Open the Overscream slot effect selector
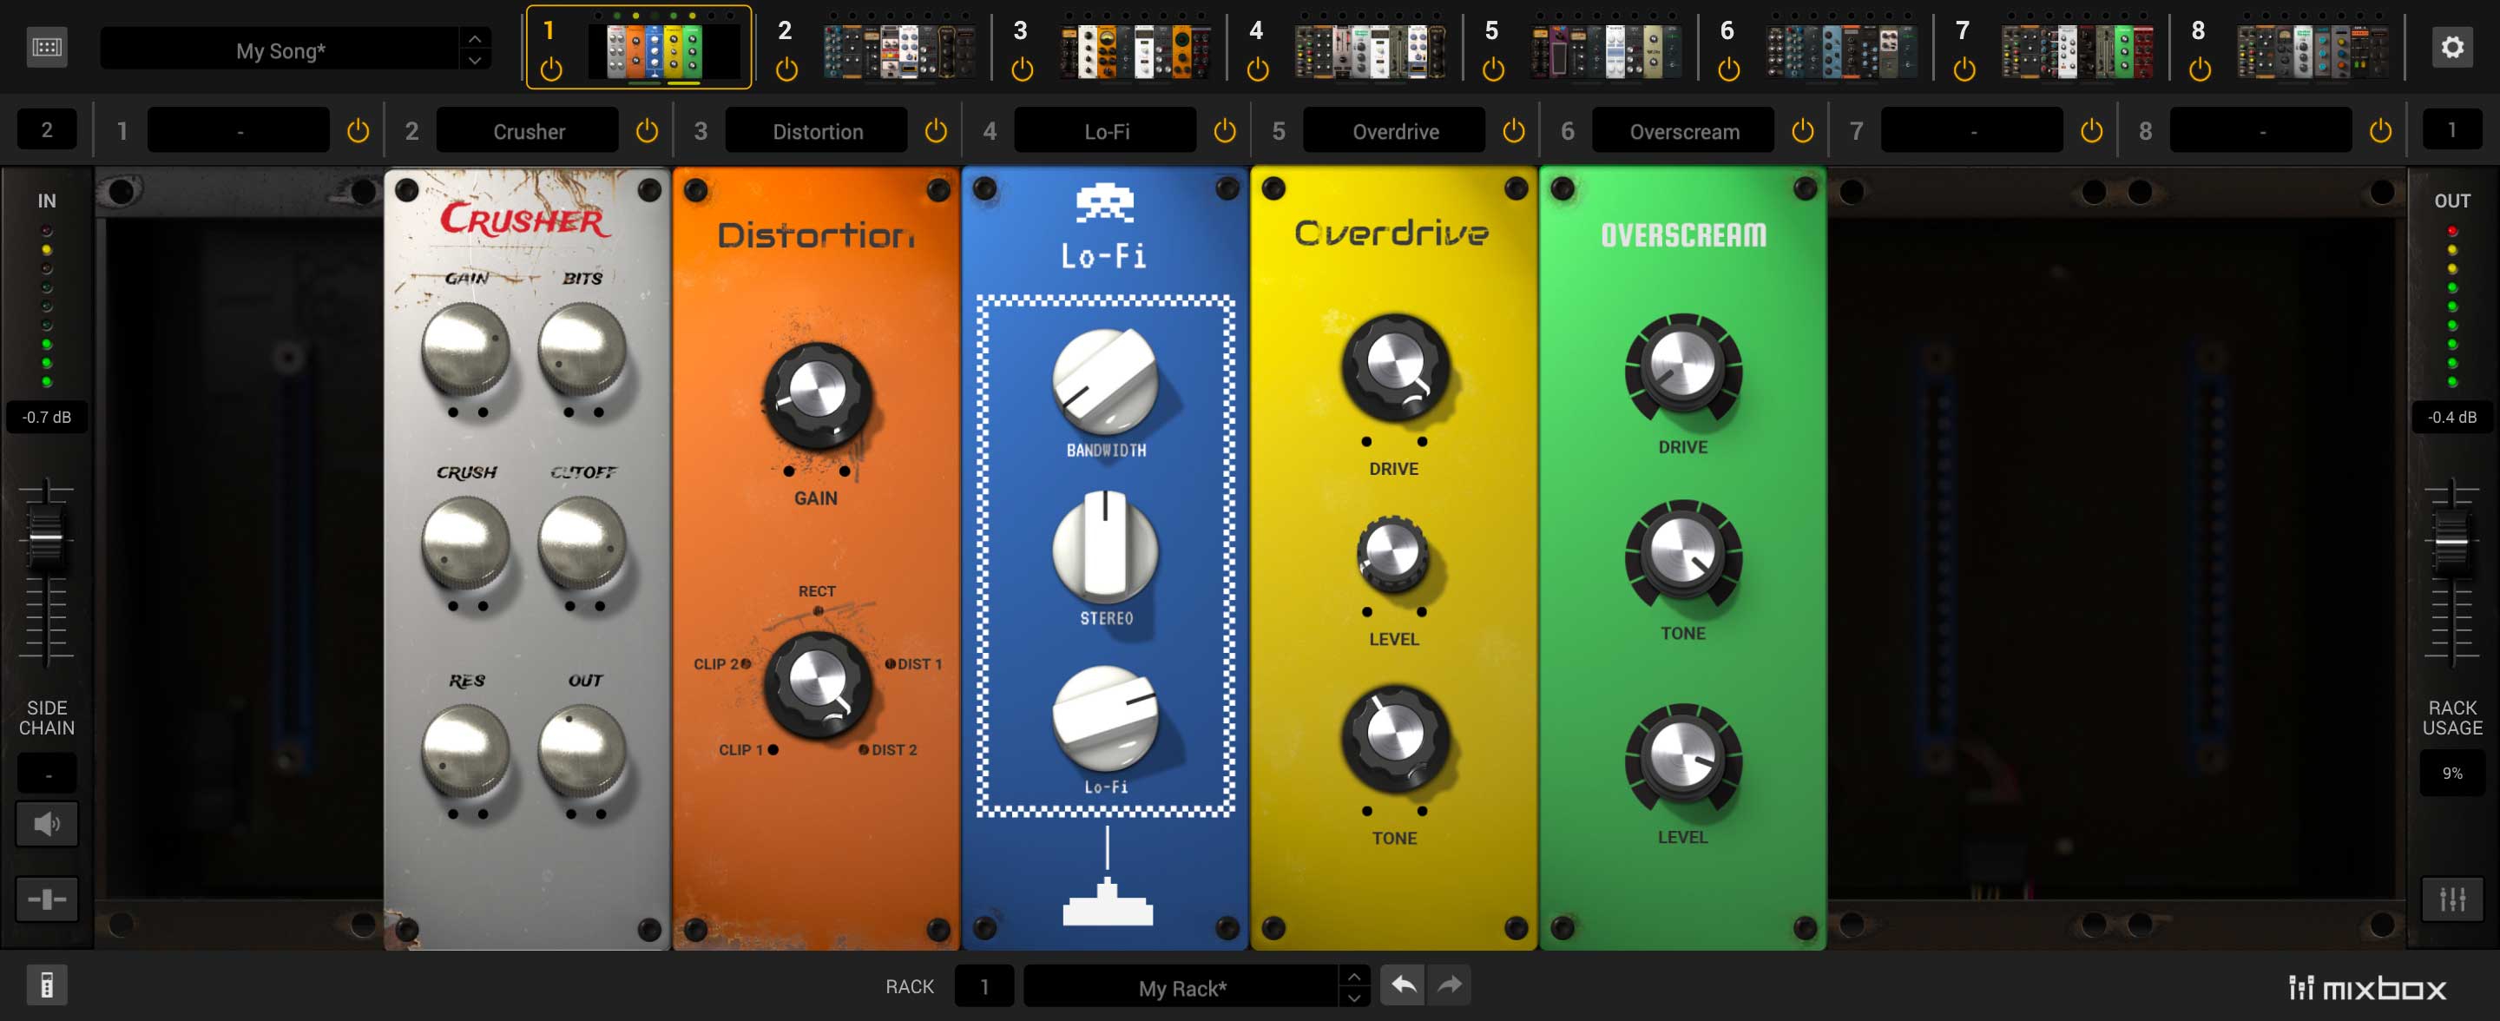The height and width of the screenshot is (1021, 2500). (1684, 131)
